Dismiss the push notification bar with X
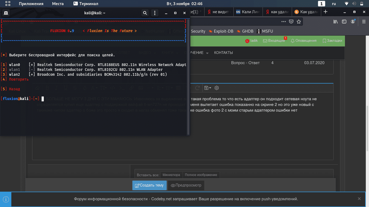Screen dimensions: 369x207 click(x=359, y=199)
